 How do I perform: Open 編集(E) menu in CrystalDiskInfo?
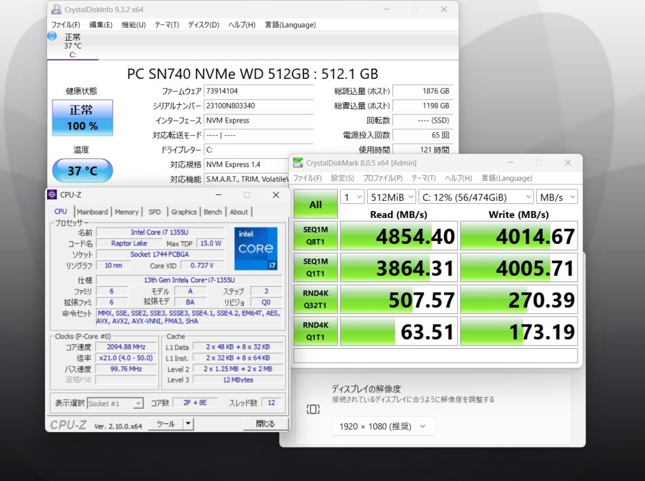(101, 25)
